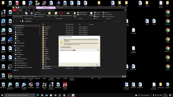This screenshot has width=173, height=97.
Task: Open Inno Setup Compiler desktop icon
Action: click(x=24, y=86)
